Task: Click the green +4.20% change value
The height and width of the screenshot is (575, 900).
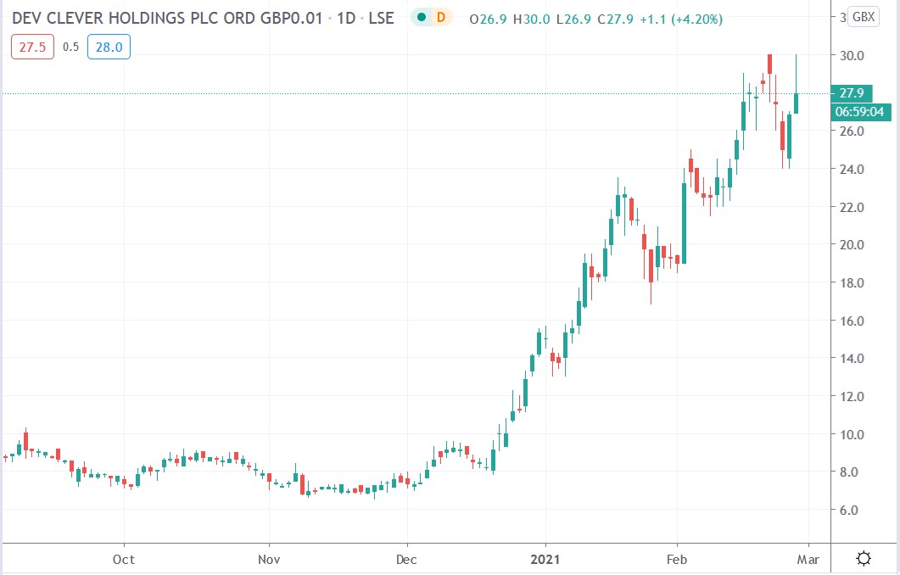Action: 699,16
